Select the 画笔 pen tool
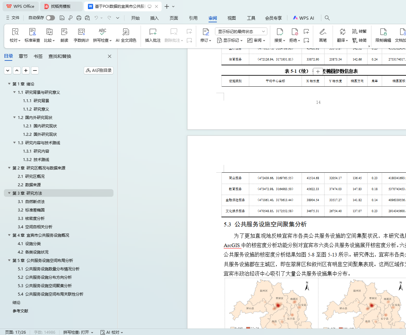The height and width of the screenshot is (335, 406). [x=323, y=32]
